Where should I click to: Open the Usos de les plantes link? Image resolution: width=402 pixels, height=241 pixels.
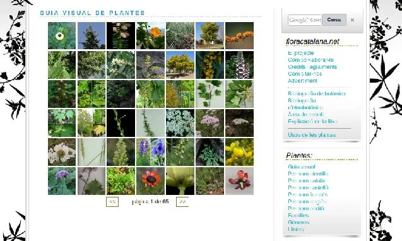point(312,135)
